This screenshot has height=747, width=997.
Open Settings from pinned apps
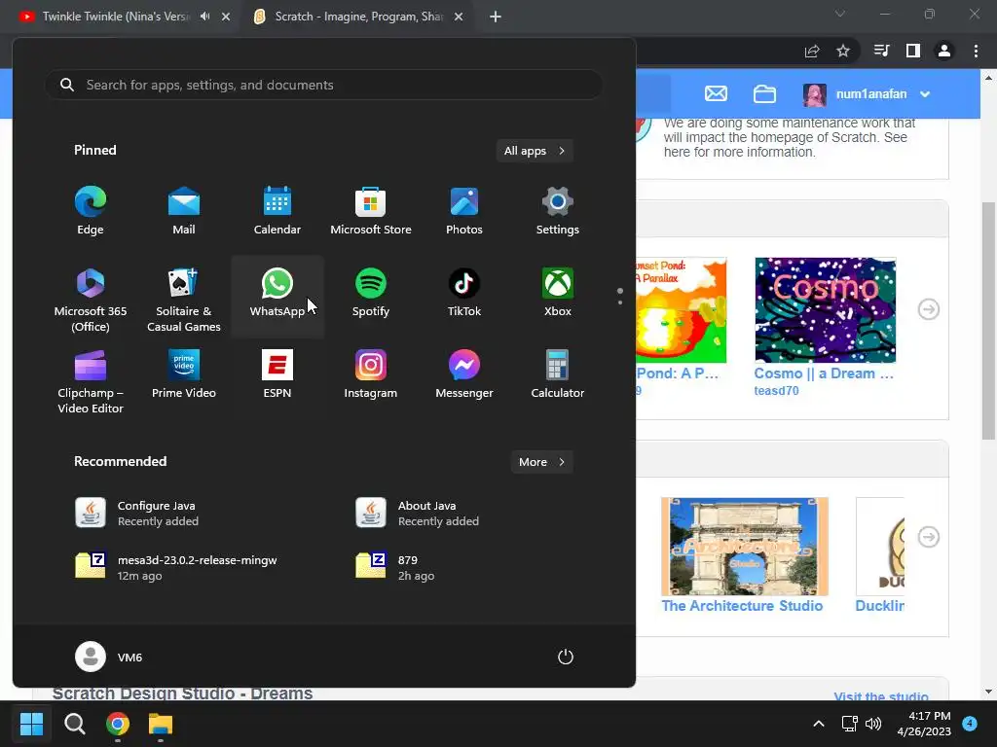click(x=558, y=211)
